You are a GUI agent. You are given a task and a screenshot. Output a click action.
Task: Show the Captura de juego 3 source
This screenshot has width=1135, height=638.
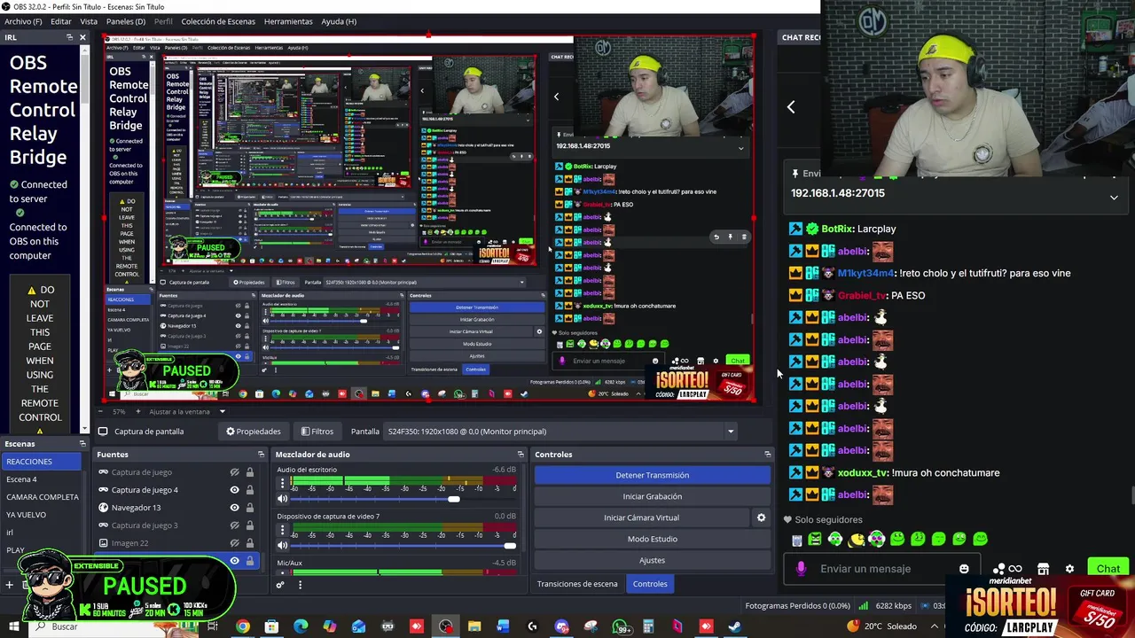click(234, 525)
